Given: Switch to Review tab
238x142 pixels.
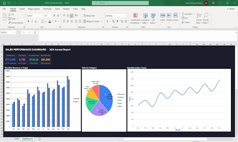Looking at the screenshot, I should (x=66, y=9).
